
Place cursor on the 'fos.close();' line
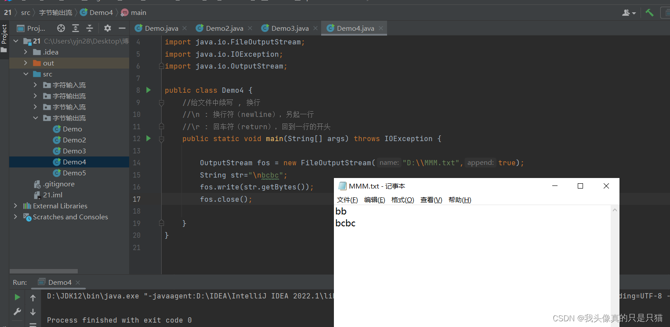tap(226, 199)
